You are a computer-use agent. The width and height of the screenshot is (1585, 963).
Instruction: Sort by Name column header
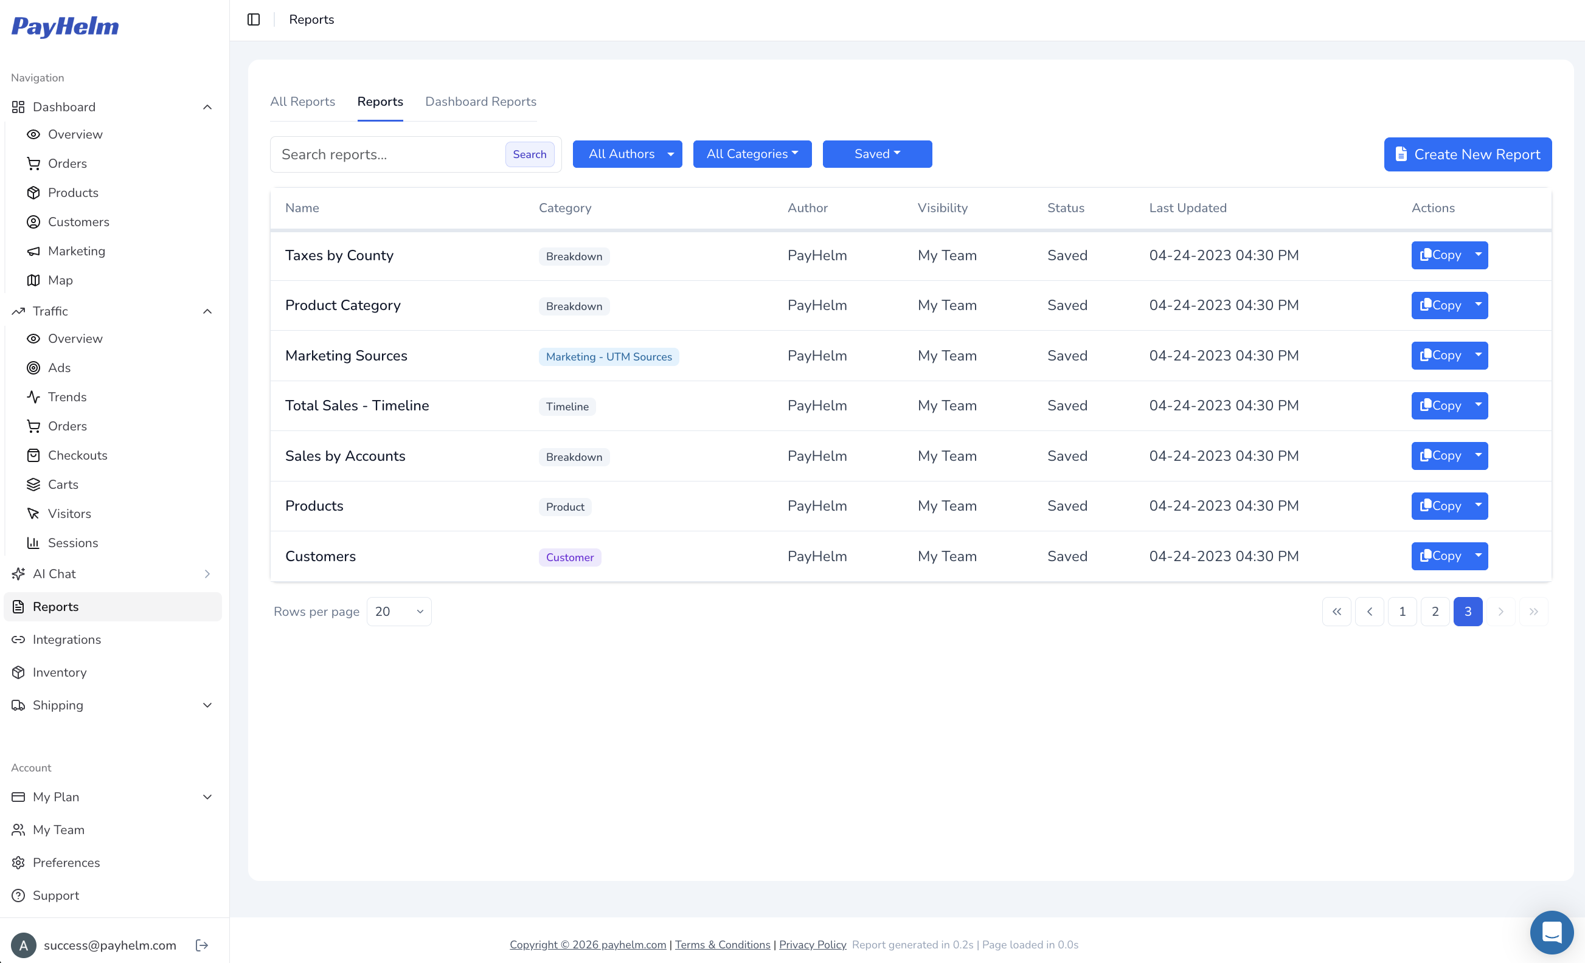pyautogui.click(x=302, y=209)
